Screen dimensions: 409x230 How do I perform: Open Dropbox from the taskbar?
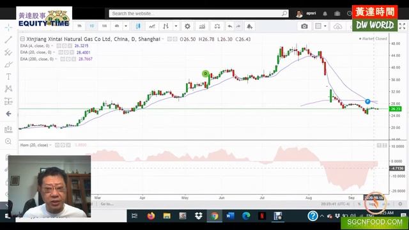pos(199,216)
